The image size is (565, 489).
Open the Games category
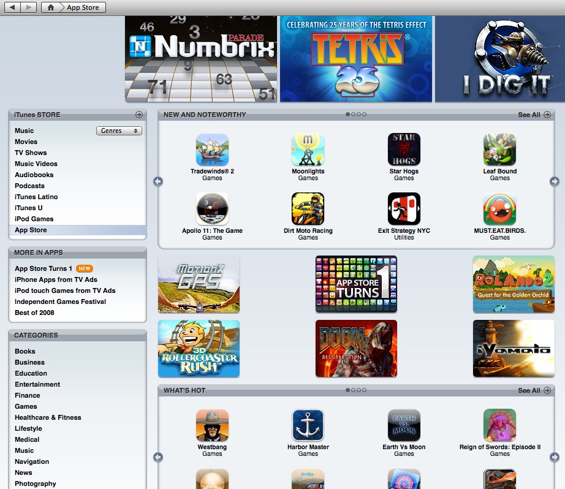tap(26, 406)
